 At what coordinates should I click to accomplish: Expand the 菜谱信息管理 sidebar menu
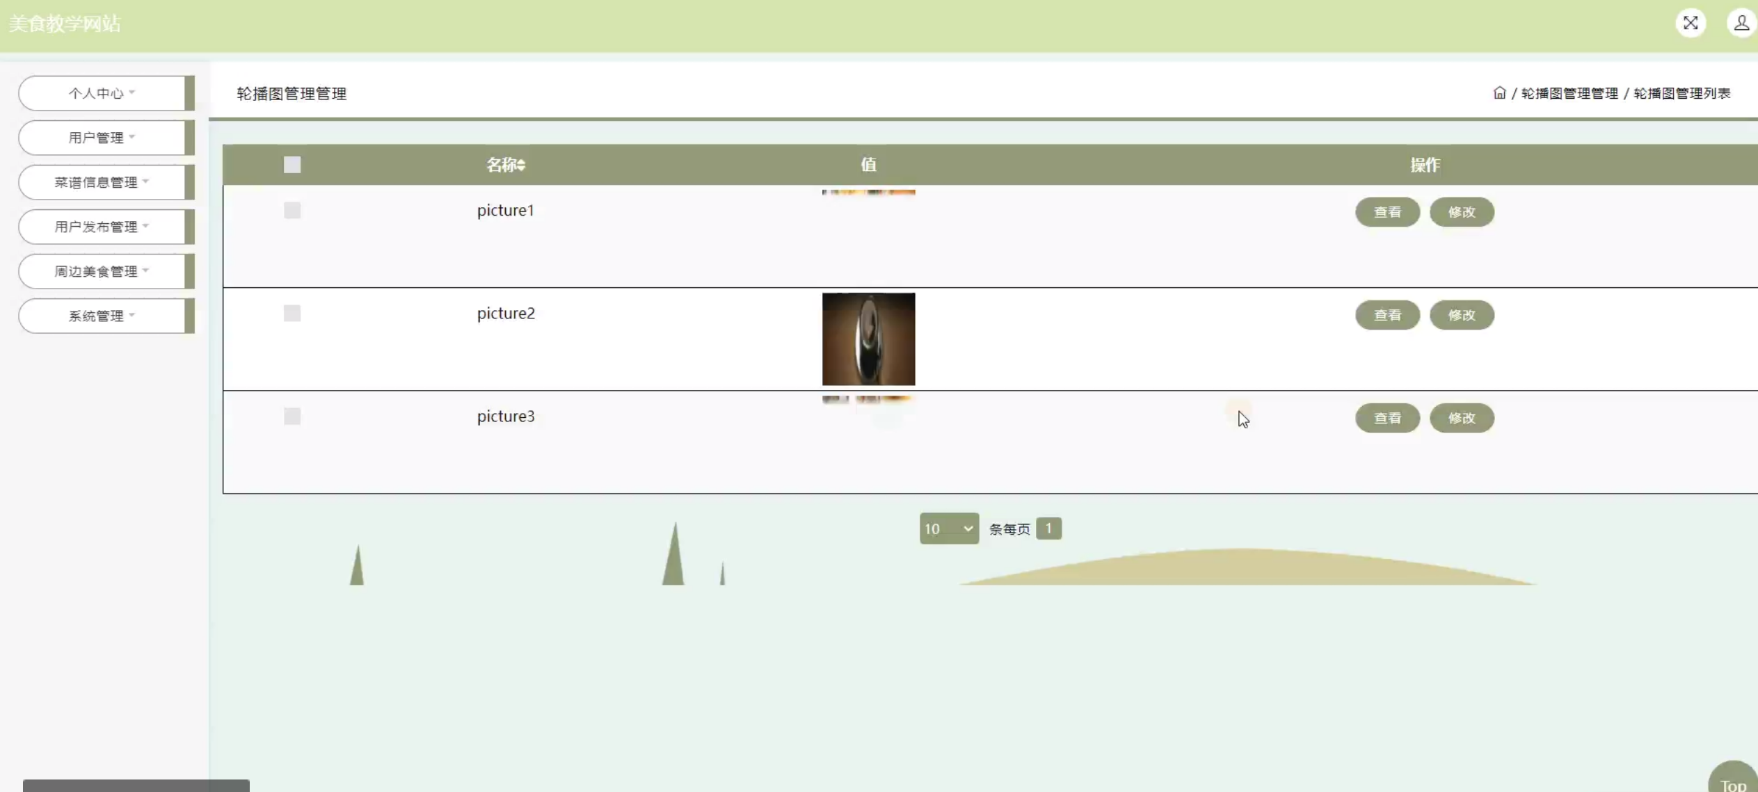click(102, 182)
